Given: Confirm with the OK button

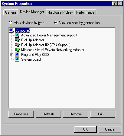Looking at the screenshot, I should coord(85,129).
